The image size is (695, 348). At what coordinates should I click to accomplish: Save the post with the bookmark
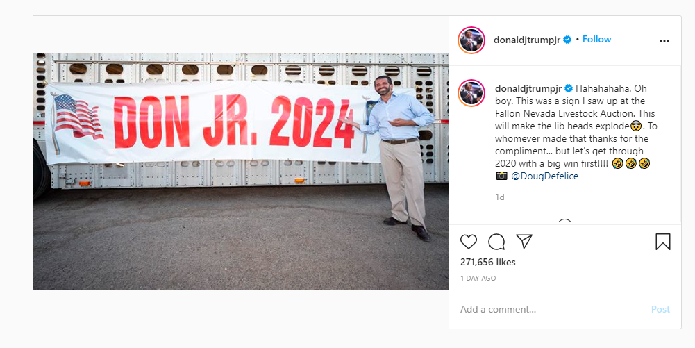pyautogui.click(x=663, y=242)
